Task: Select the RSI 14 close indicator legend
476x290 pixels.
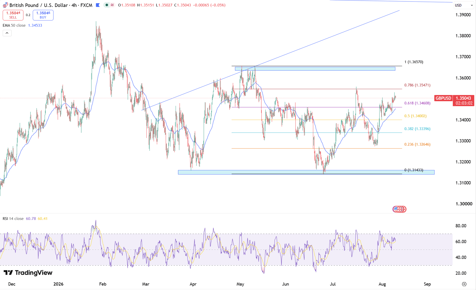Action: [x=13, y=219]
